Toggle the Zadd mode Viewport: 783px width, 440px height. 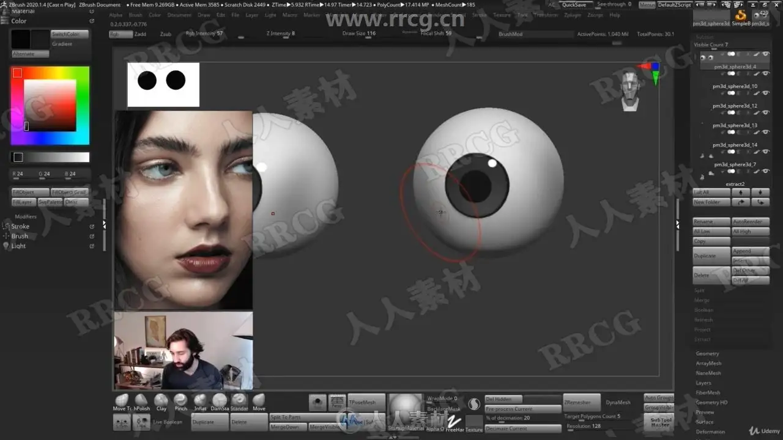point(140,34)
